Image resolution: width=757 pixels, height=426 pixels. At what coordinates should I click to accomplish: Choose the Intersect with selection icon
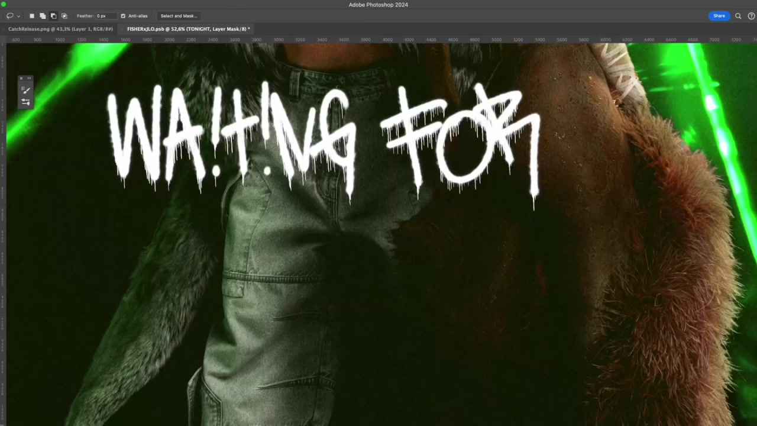tap(64, 16)
